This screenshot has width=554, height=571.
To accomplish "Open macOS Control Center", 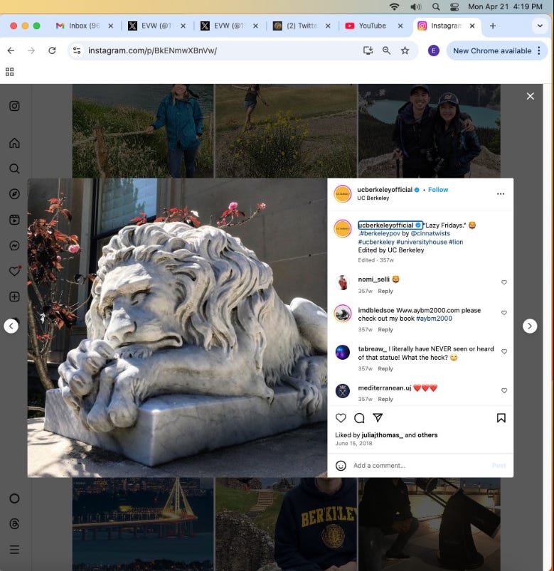I will pos(454,6).
